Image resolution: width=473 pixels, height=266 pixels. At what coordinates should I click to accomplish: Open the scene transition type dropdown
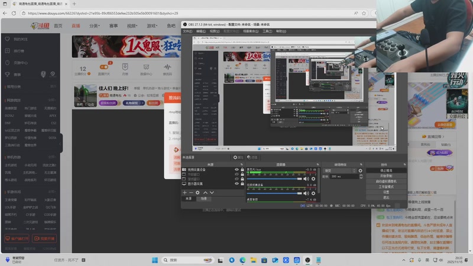[x=339, y=171]
